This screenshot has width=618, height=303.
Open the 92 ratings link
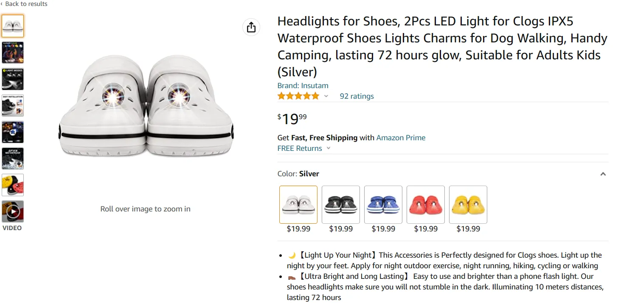pyautogui.click(x=357, y=96)
